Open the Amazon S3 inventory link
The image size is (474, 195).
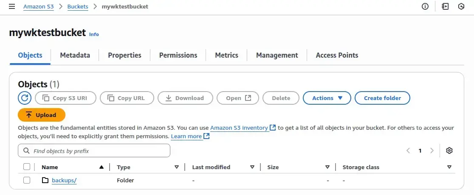coord(239,128)
